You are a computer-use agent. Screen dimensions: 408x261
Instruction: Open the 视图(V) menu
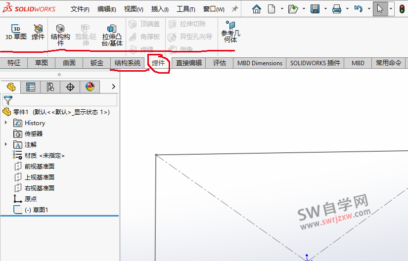[x=134, y=9]
